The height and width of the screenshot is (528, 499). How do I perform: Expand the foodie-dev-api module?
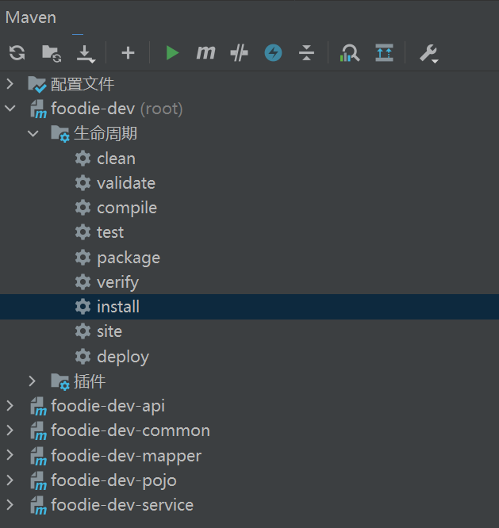(x=10, y=406)
